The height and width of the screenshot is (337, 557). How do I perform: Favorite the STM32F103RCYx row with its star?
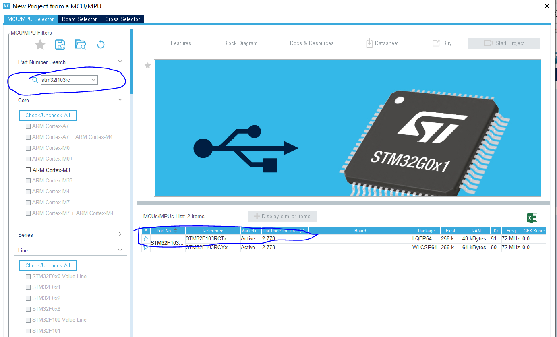(x=146, y=248)
